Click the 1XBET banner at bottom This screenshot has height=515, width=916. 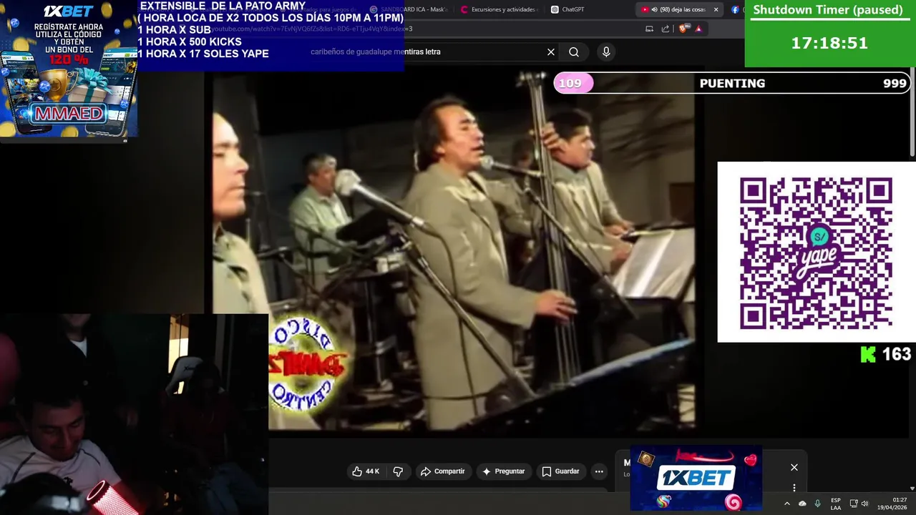pyautogui.click(x=696, y=478)
